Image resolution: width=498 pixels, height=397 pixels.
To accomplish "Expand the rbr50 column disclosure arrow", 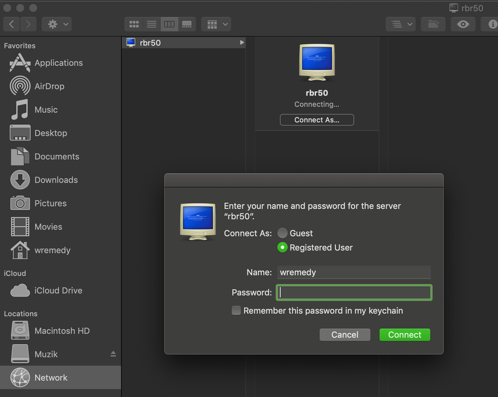I will tap(242, 43).
